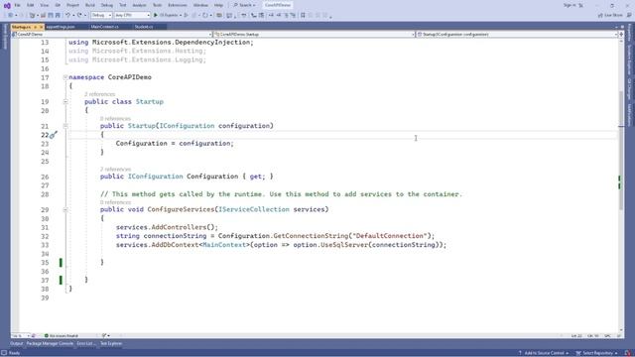
Task: Click the notifications bell in status bar
Action: pos(628,353)
